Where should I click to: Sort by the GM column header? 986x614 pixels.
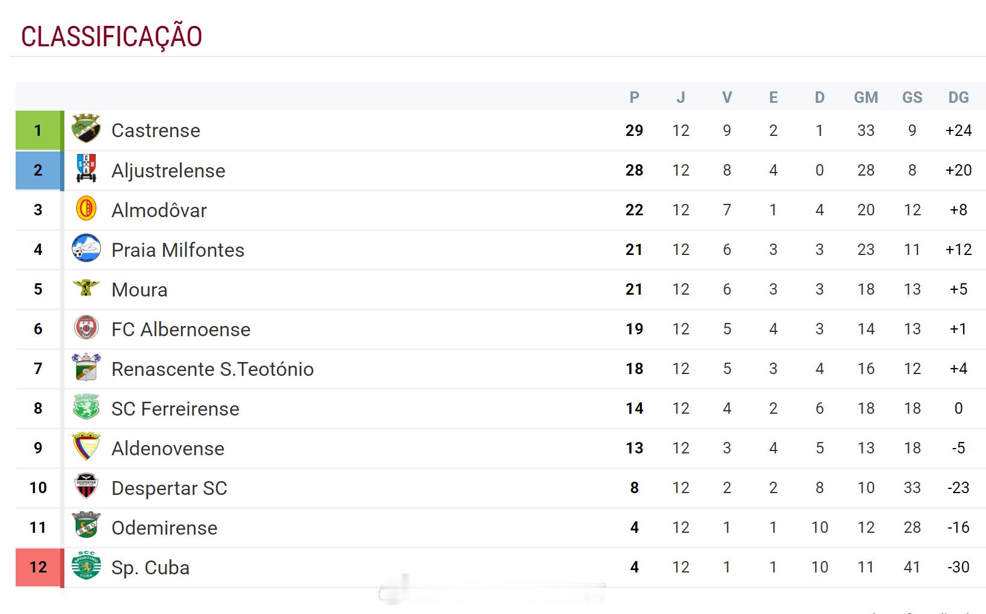(866, 97)
